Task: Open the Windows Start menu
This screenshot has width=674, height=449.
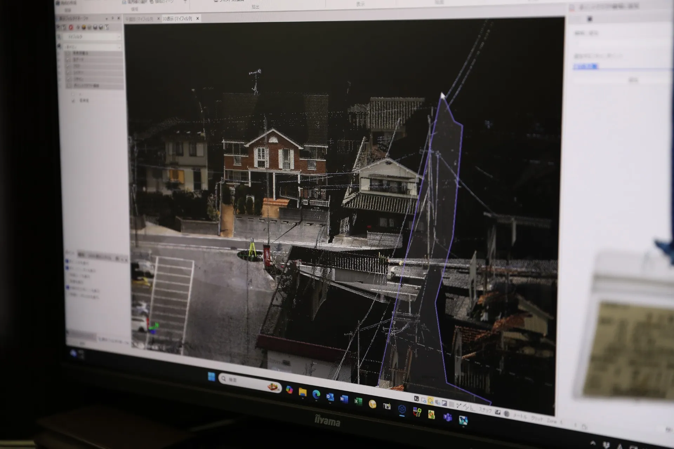Action: 211,376
